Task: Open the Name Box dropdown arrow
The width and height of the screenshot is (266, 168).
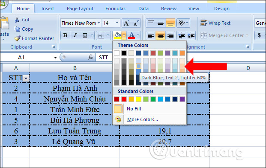Action: pos(55,58)
